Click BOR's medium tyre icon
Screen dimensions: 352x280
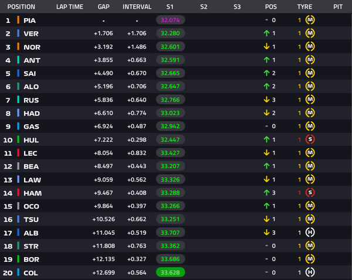click(310, 259)
